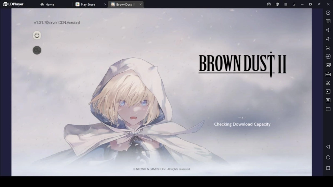
Task: Open the game settings gear icon
Action: tap(37, 50)
